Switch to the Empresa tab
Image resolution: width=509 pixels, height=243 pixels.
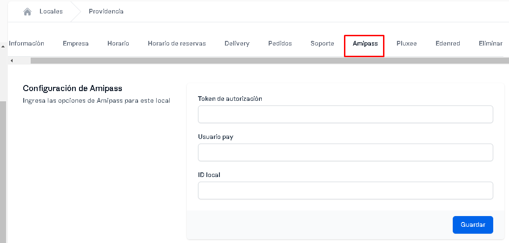tap(76, 44)
